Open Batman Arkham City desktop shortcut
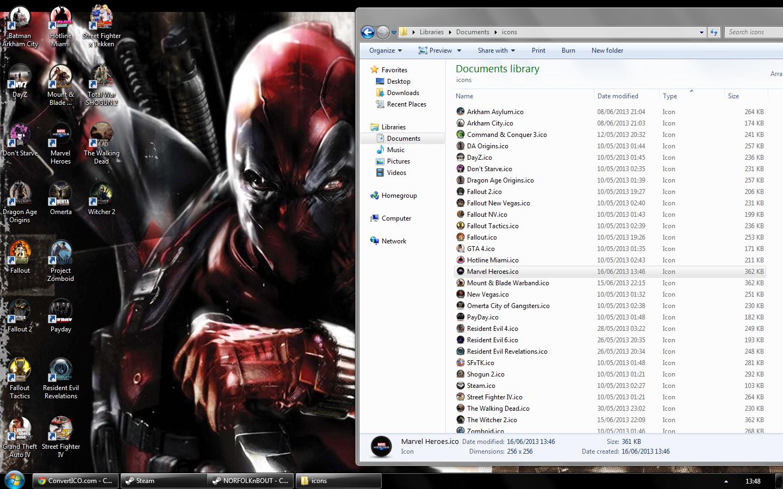 20,26
